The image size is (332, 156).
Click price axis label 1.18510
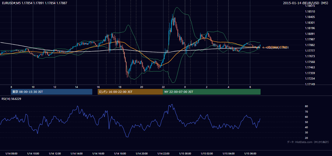click(x=310, y=11)
